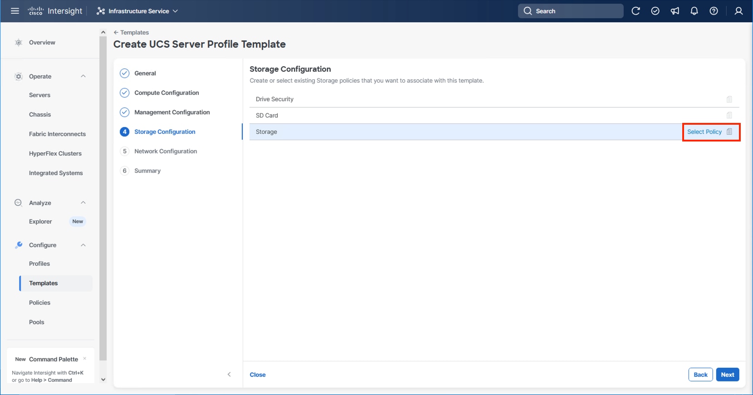Open the help question mark icon
Viewport: 753px width, 395px height.
click(x=714, y=11)
